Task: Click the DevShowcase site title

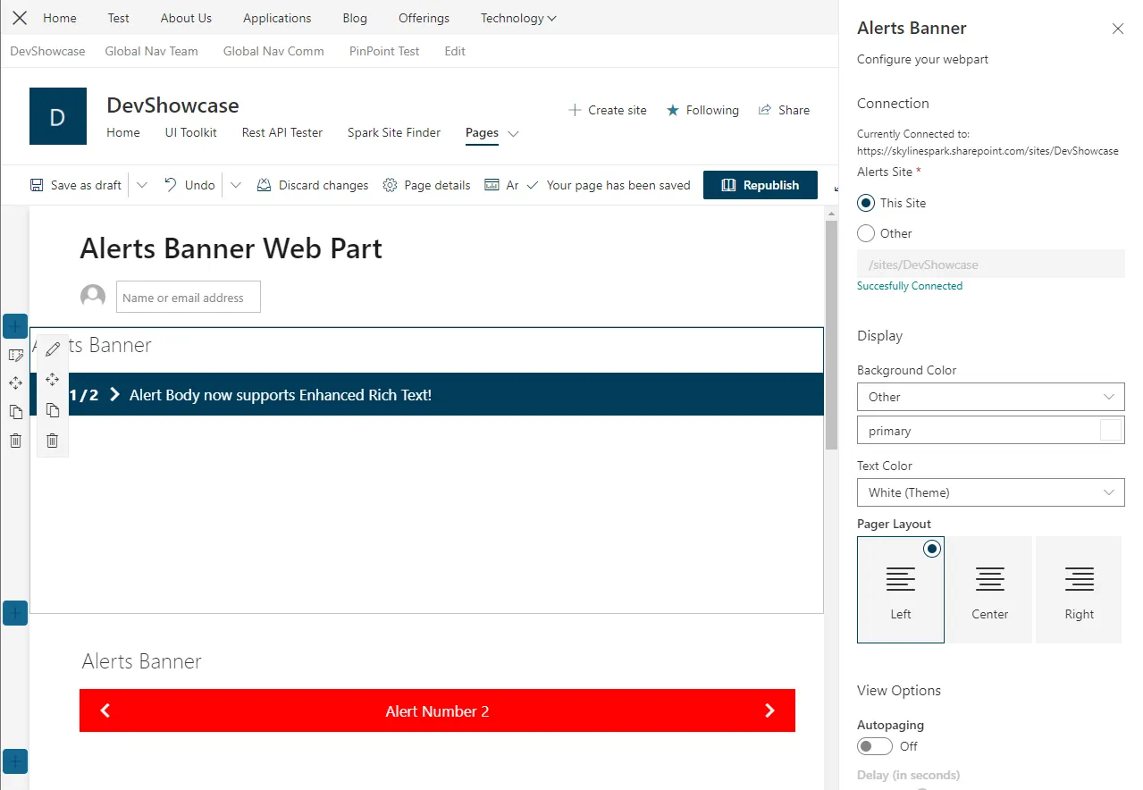Action: pyautogui.click(x=172, y=105)
